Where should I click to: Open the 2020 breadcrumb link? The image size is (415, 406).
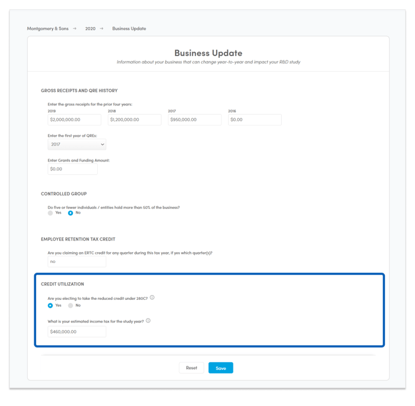coord(90,28)
